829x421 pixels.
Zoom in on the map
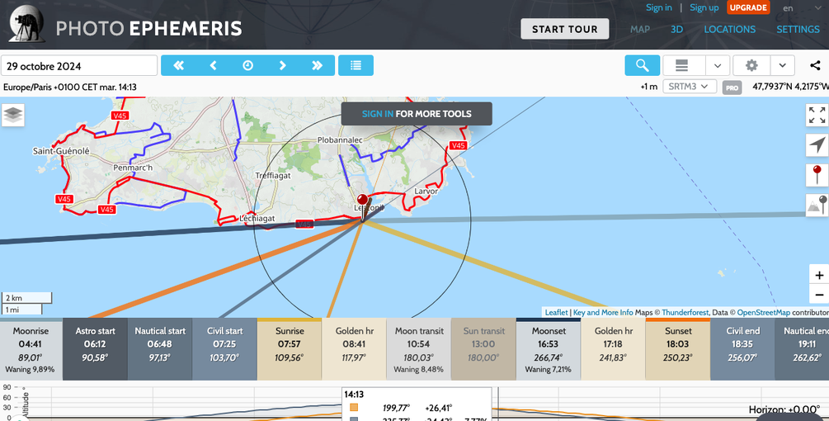coord(819,275)
